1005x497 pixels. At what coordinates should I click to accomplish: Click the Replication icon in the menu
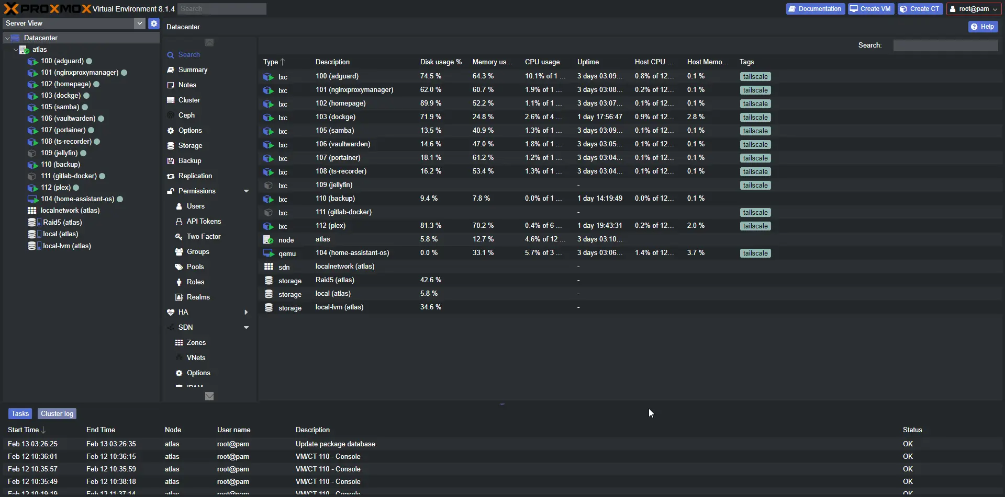[x=171, y=176]
